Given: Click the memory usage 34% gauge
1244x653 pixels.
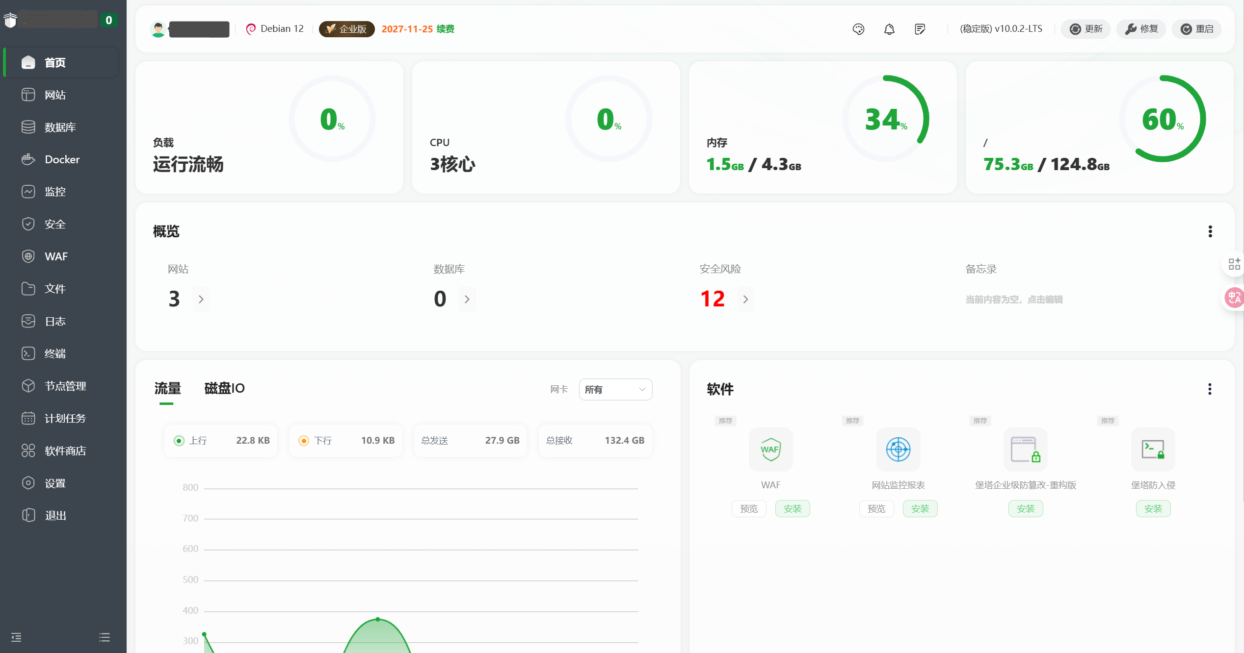Looking at the screenshot, I should tap(886, 119).
